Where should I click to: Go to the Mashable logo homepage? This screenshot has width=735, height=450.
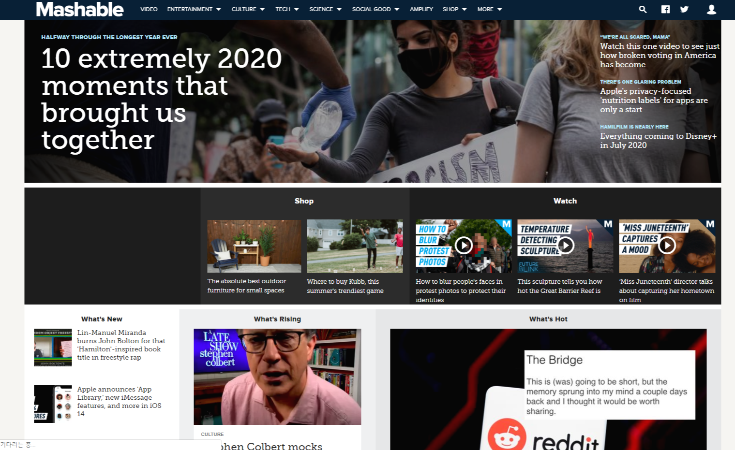[x=80, y=9]
